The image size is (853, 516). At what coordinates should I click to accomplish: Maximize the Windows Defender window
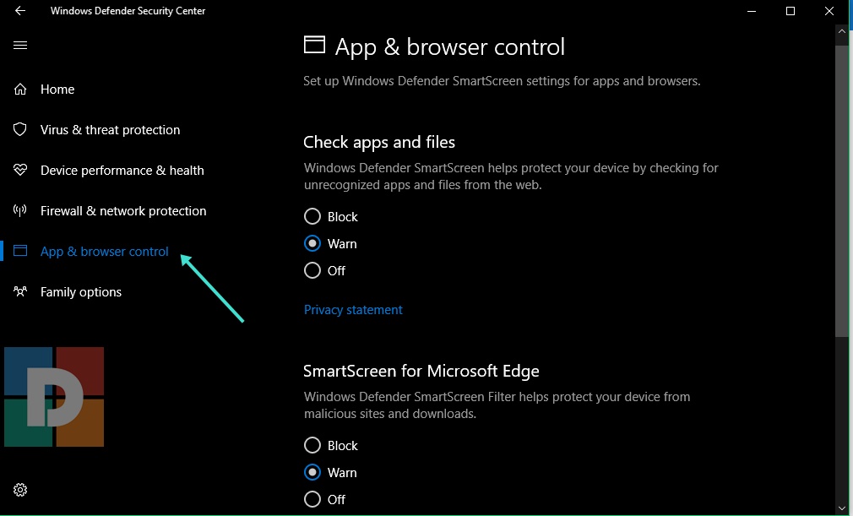791,11
